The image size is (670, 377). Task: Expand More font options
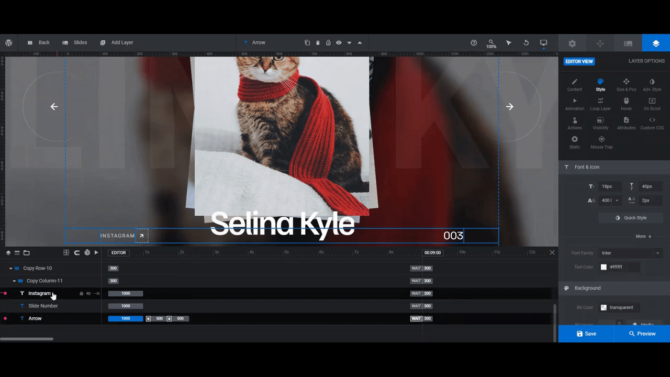pos(643,237)
